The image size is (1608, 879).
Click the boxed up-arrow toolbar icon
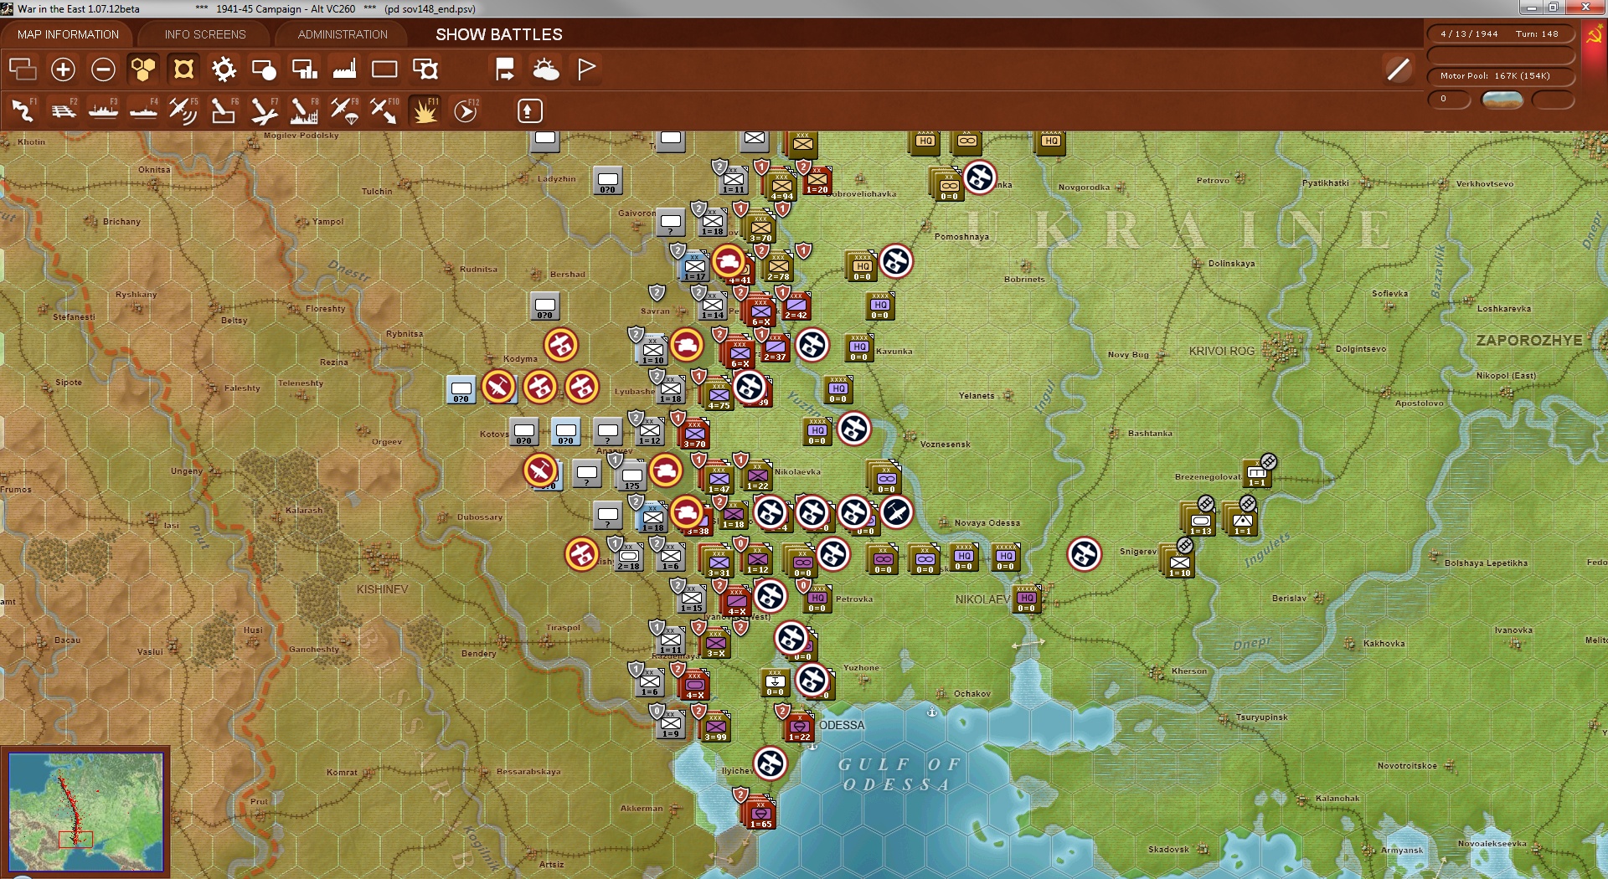click(x=530, y=111)
